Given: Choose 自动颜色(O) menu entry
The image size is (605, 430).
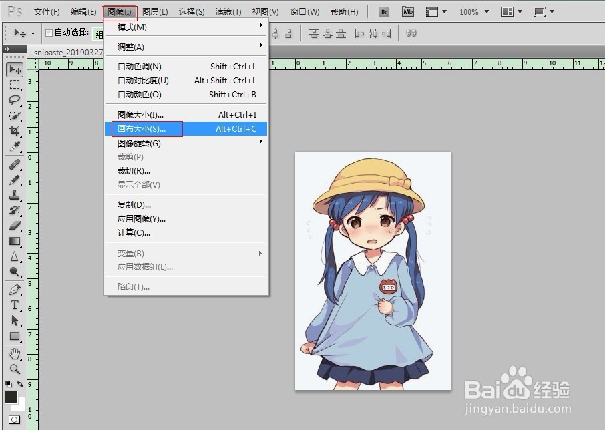Looking at the screenshot, I should point(185,95).
